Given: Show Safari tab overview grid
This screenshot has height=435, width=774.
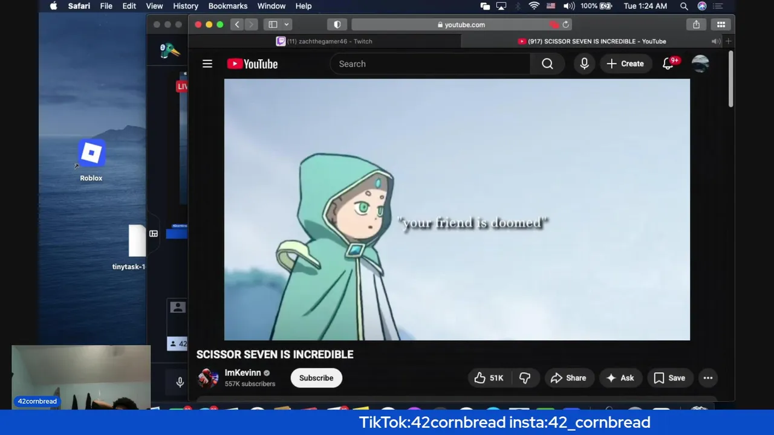Looking at the screenshot, I should click(x=721, y=24).
